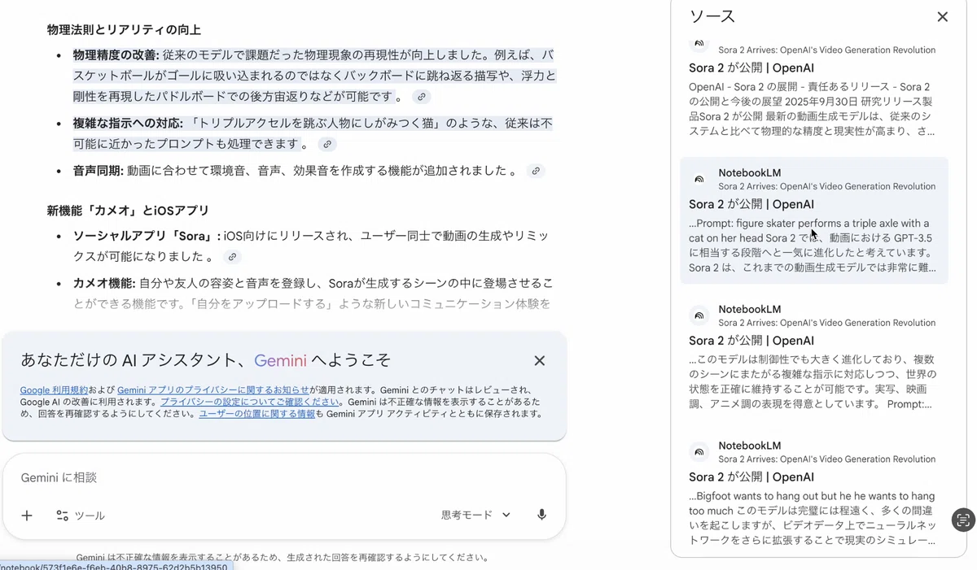Click citation link icon after 音声同期 bullet
Image resolution: width=977 pixels, height=570 pixels.
click(x=535, y=171)
